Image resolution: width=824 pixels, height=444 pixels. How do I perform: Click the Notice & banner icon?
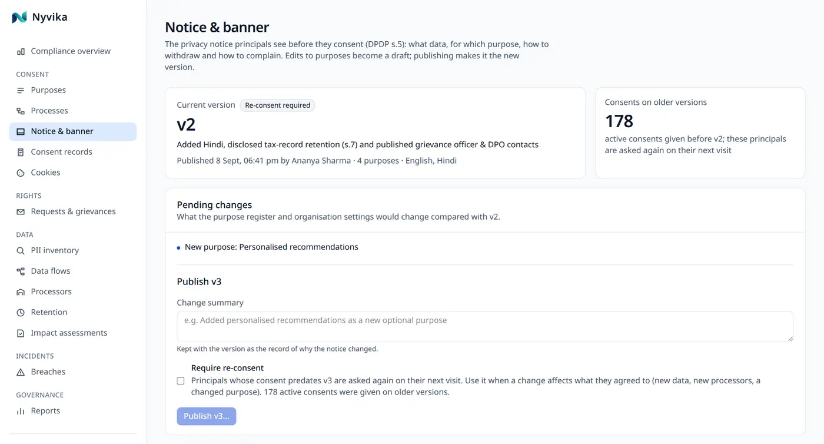(21, 131)
